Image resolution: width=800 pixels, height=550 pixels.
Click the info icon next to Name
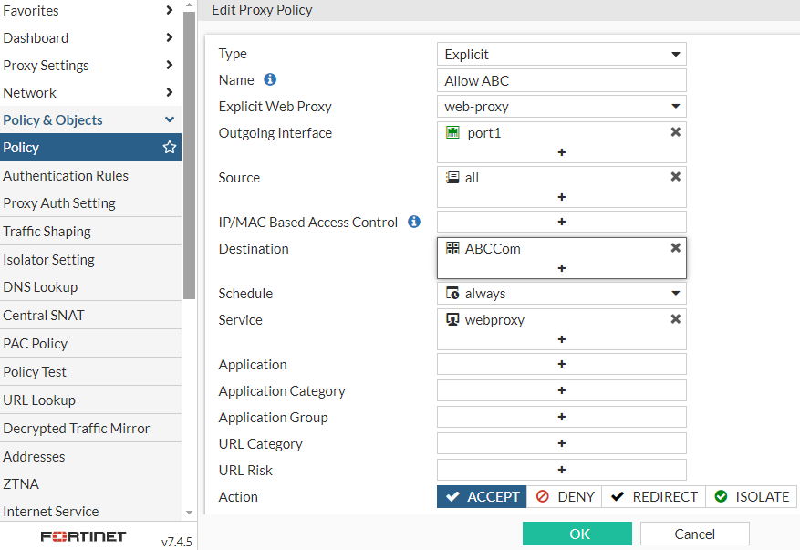[x=270, y=79]
